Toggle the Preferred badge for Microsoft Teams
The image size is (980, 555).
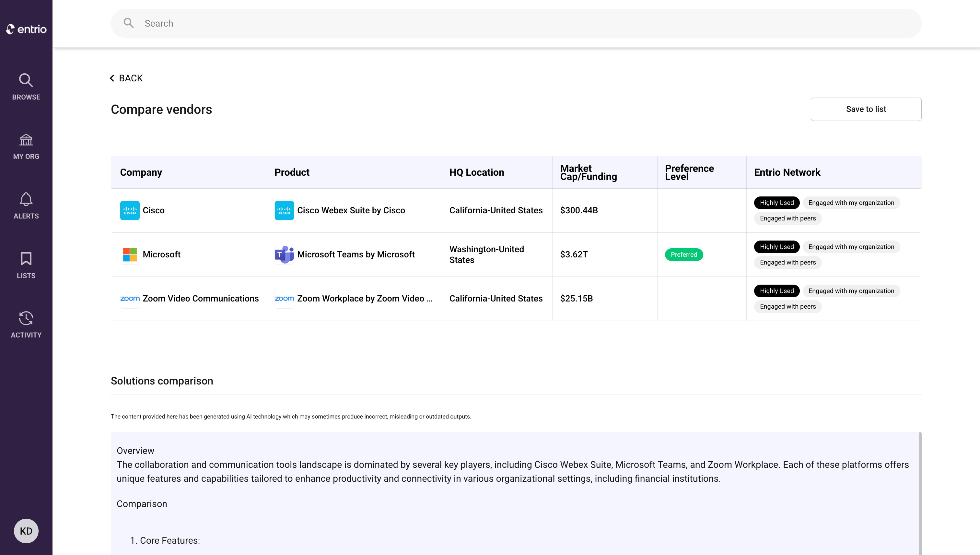[x=683, y=254]
